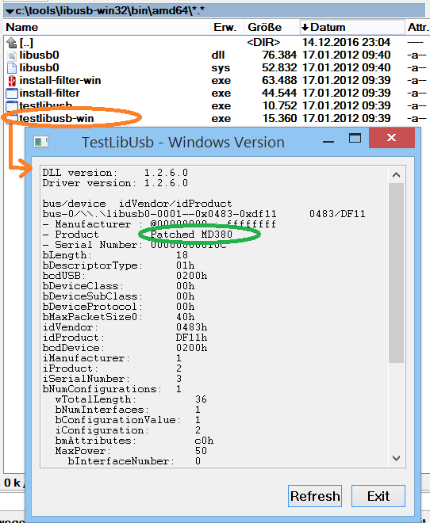Click the scroll-up arrow in TestLibUsb output
430x523 pixels.
[x=396, y=175]
